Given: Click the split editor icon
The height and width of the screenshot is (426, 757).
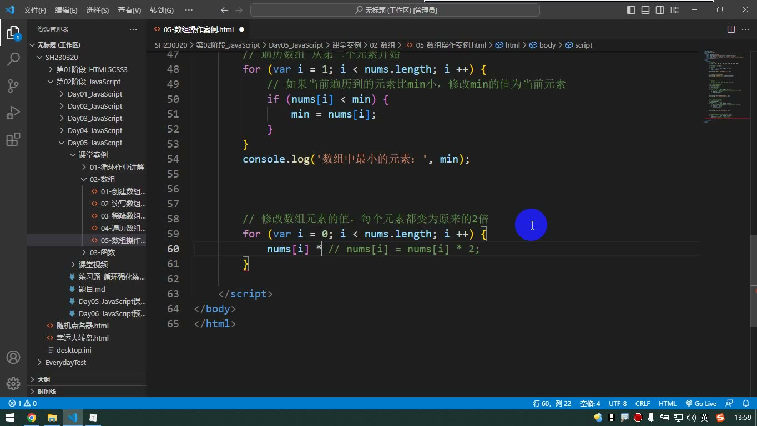Looking at the screenshot, I should click(731, 29).
